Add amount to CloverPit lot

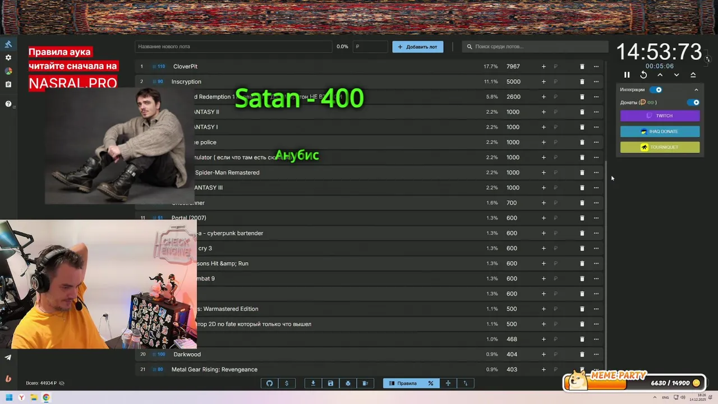544,66
